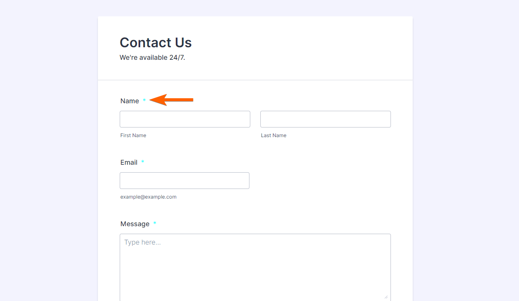
Task: Click the example@example.com hint text
Action: (148, 197)
